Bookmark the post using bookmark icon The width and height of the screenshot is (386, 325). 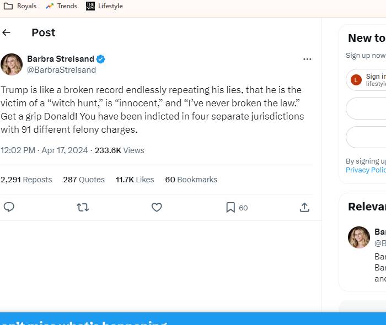(230, 207)
